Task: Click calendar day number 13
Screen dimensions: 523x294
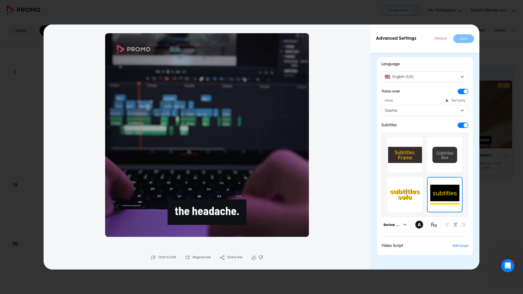Action: [x=15, y=185]
